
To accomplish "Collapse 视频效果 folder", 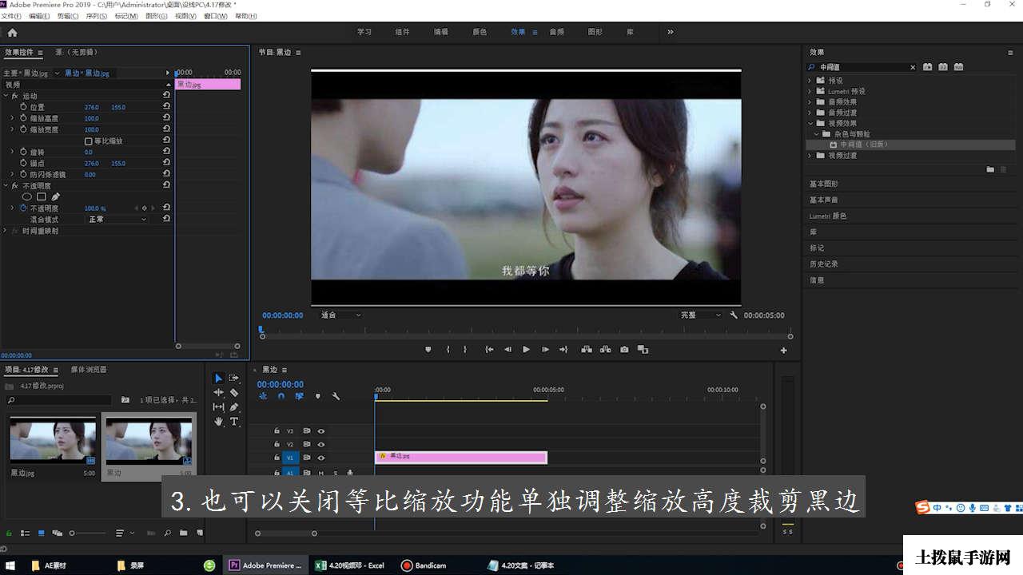I will tap(810, 123).
